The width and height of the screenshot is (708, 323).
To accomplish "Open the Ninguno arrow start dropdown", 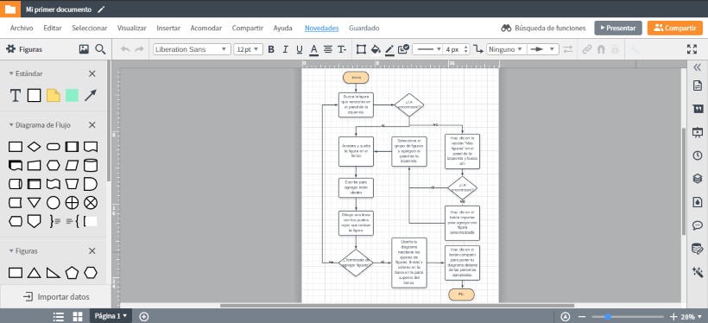I will 506,49.
